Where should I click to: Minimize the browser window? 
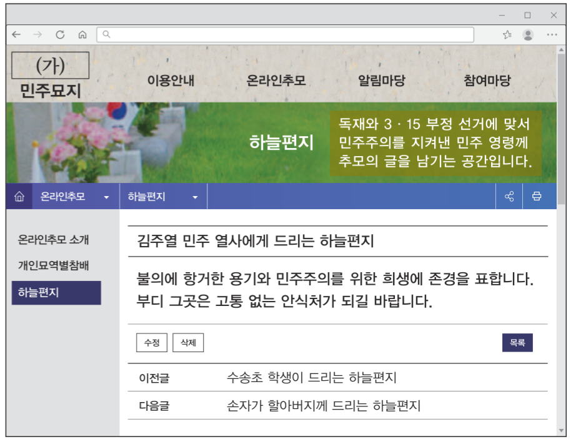502,15
